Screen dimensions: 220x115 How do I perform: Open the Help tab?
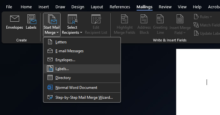click(197, 7)
